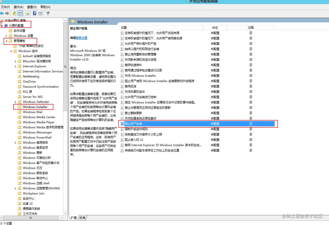Click policy icon of 阻止嵌入的 UI row

[x=122, y=140]
